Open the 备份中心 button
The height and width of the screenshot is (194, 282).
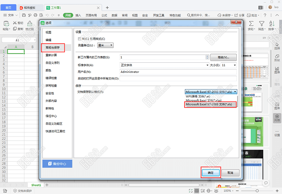[57, 163]
